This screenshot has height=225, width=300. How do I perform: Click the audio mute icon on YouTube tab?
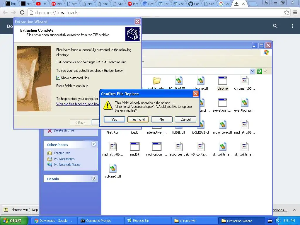coord(45,4)
